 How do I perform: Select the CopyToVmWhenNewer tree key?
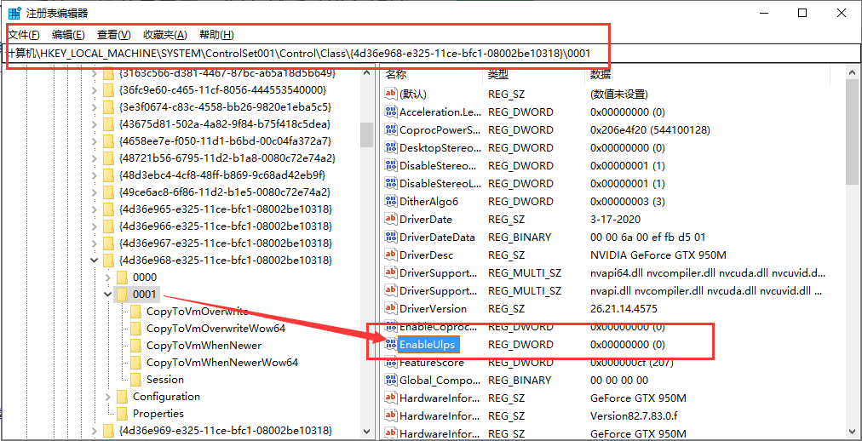[204, 346]
